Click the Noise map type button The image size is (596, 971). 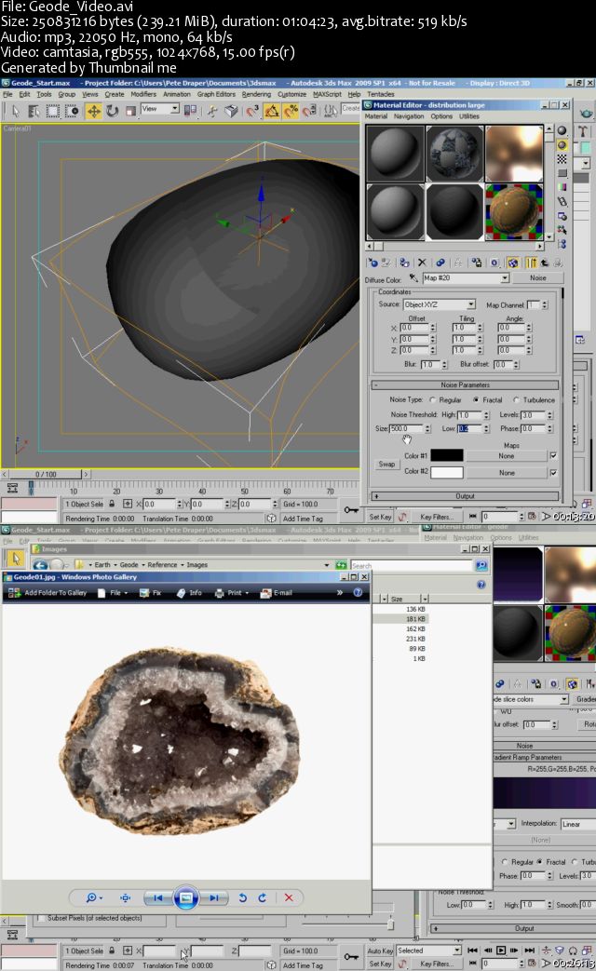(x=537, y=278)
